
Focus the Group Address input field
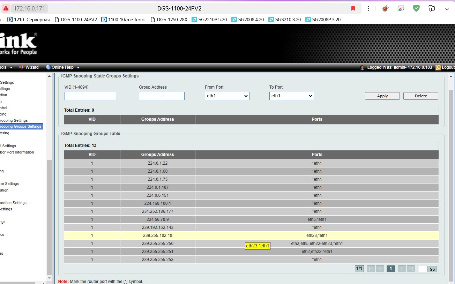pos(162,96)
